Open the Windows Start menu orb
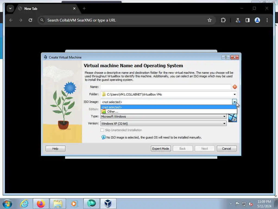 pyautogui.click(x=7, y=204)
